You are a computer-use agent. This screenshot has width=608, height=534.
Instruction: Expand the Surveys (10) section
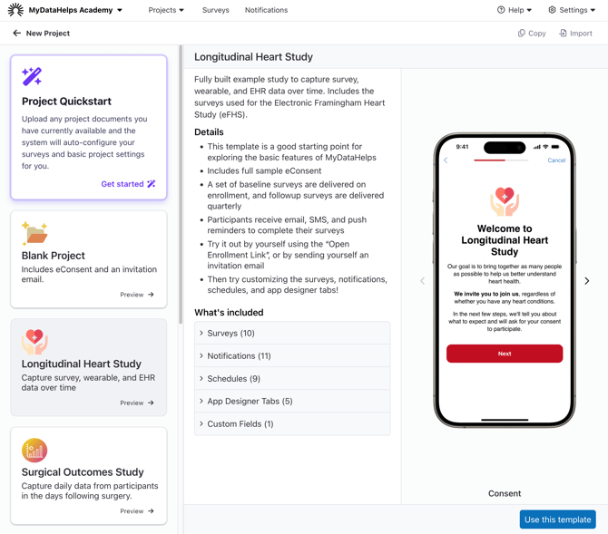click(x=292, y=334)
